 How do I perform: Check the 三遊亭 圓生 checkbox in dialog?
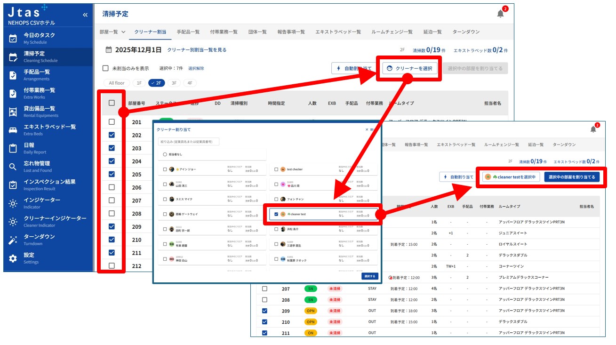point(276,244)
